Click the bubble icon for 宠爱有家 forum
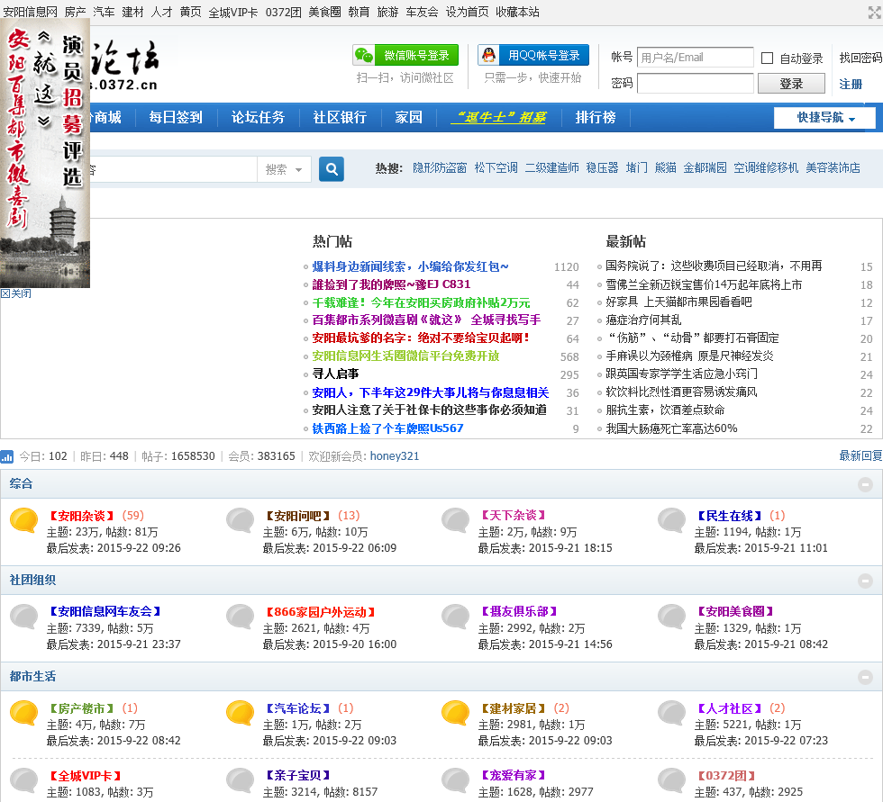The height and width of the screenshot is (802, 883). point(456,780)
